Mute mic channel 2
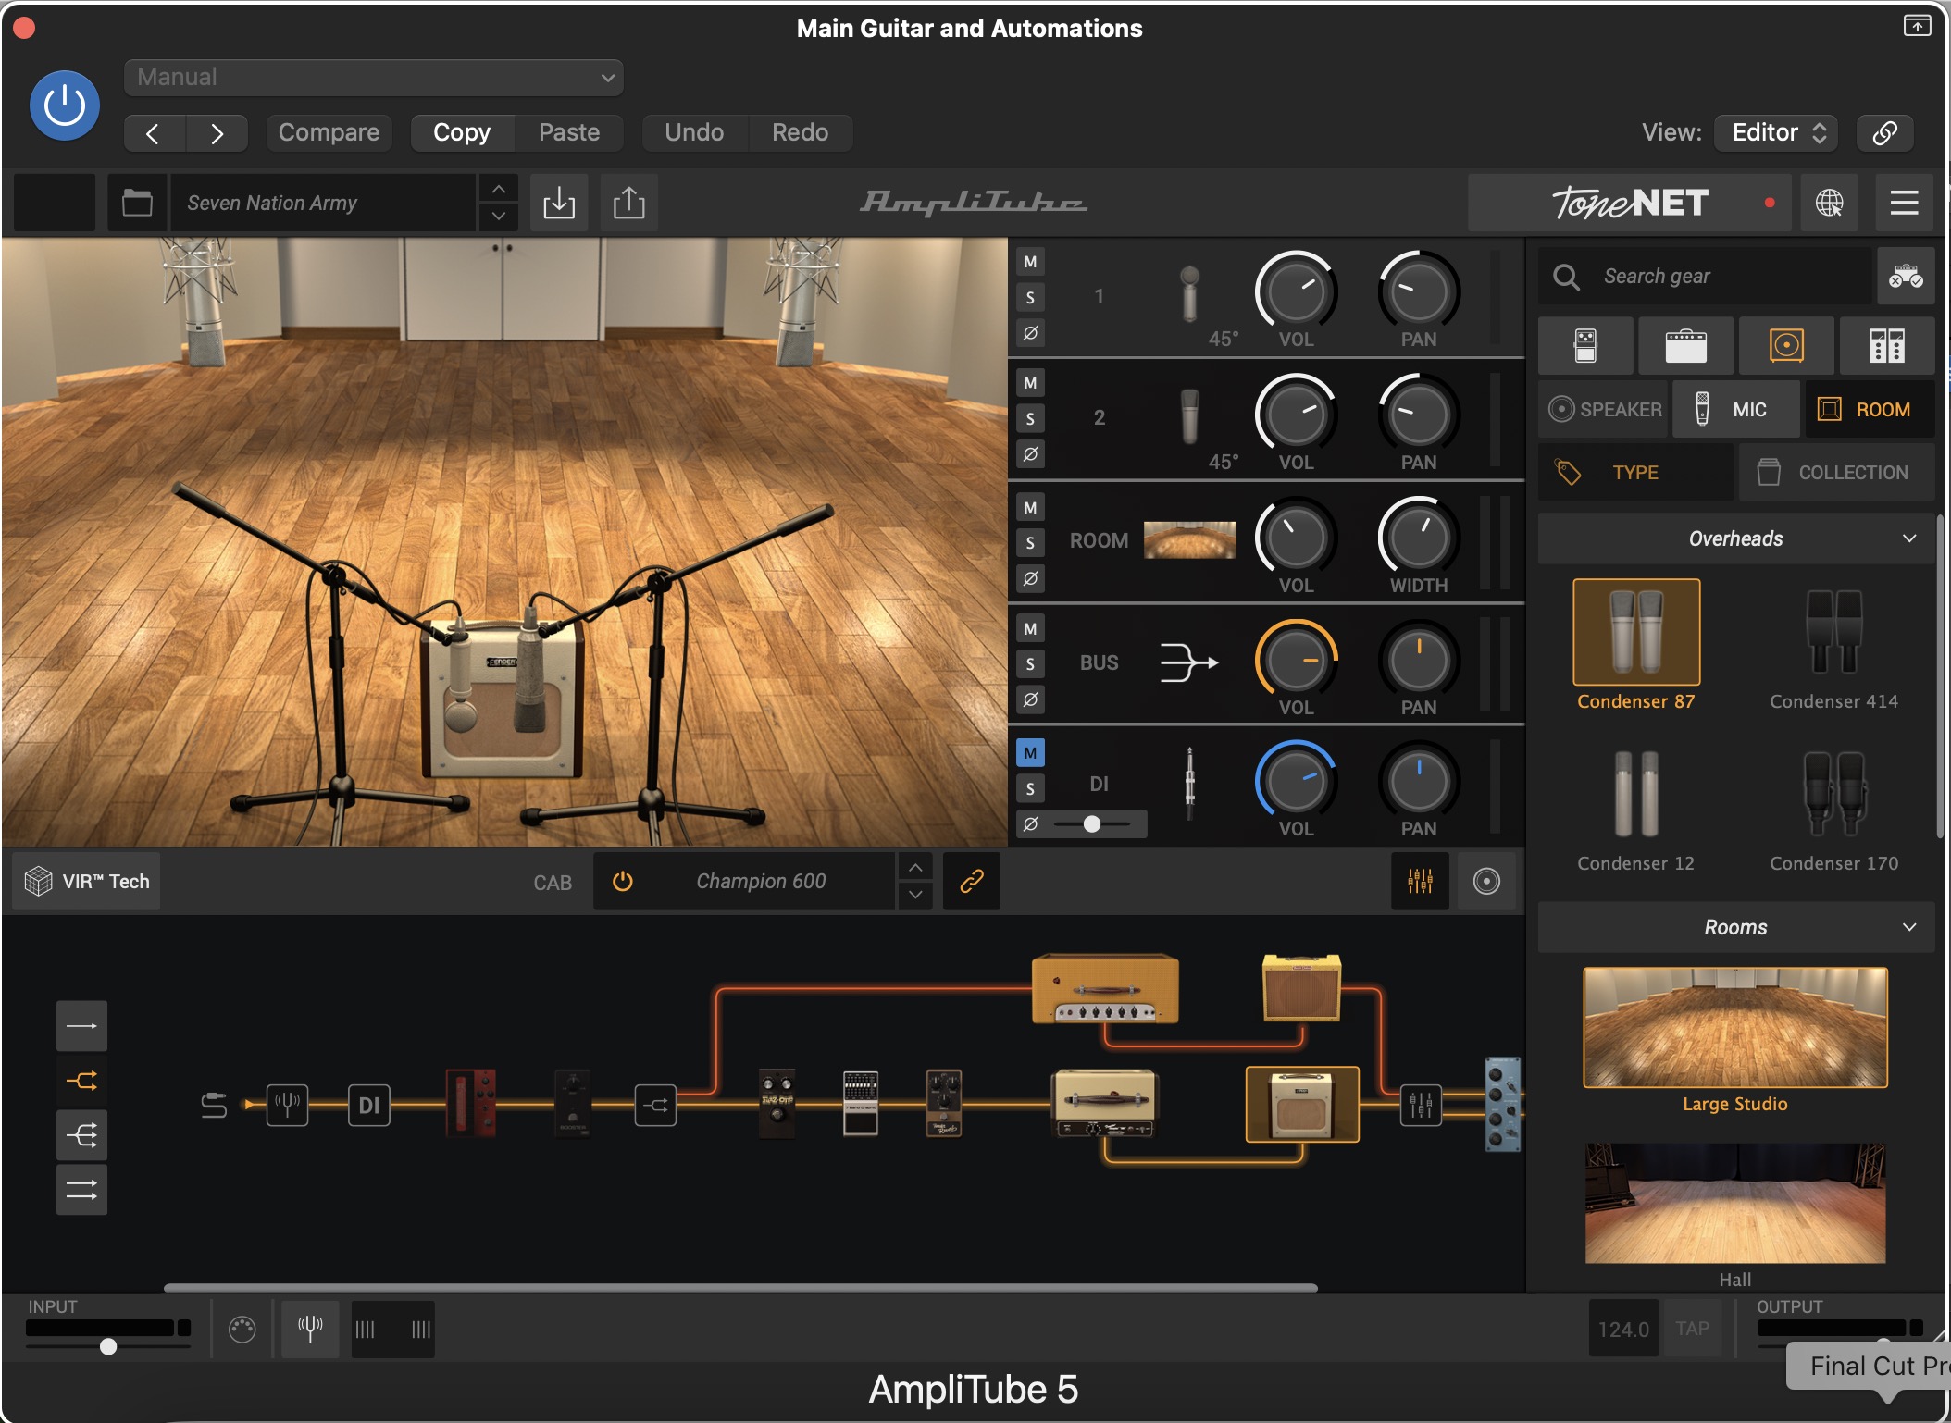Viewport: 1951px width, 1423px height. pos(1030,383)
